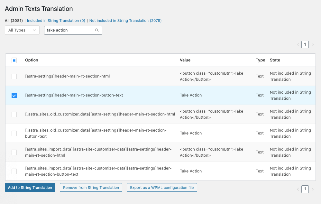Check _astra_sites_old_customizer_data section-html row checkbox
321x204 pixels.
pos(14,114)
